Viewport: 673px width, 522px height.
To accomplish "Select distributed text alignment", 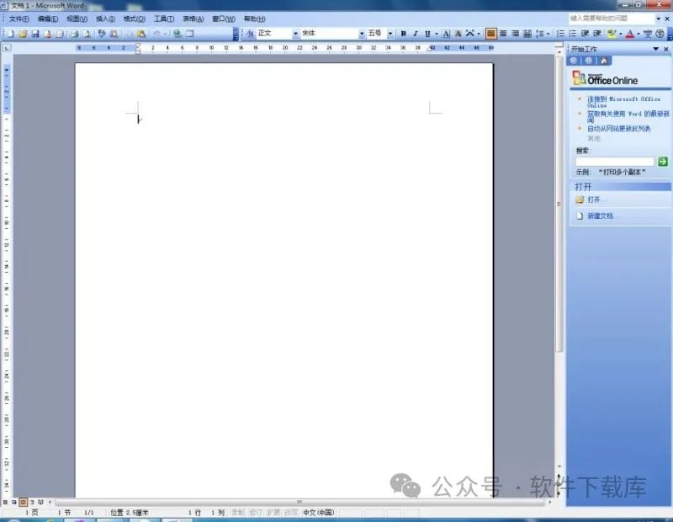I will pos(527,34).
